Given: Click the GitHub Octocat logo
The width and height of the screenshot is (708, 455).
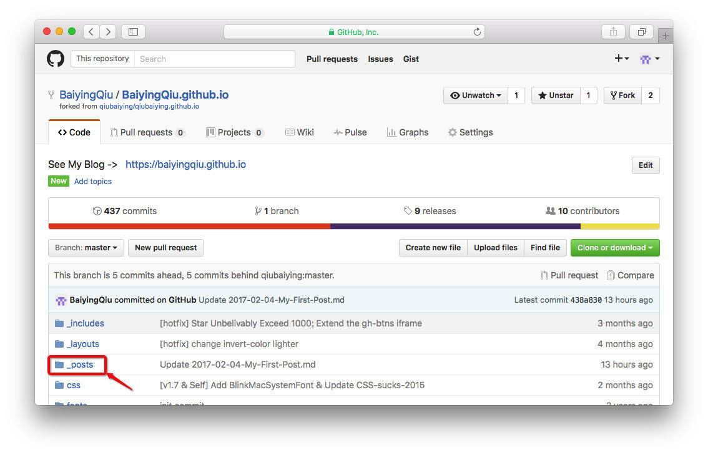Looking at the screenshot, I should 56,59.
